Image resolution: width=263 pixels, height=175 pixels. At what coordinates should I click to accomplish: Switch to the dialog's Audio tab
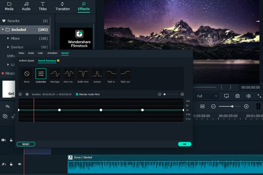point(31,53)
